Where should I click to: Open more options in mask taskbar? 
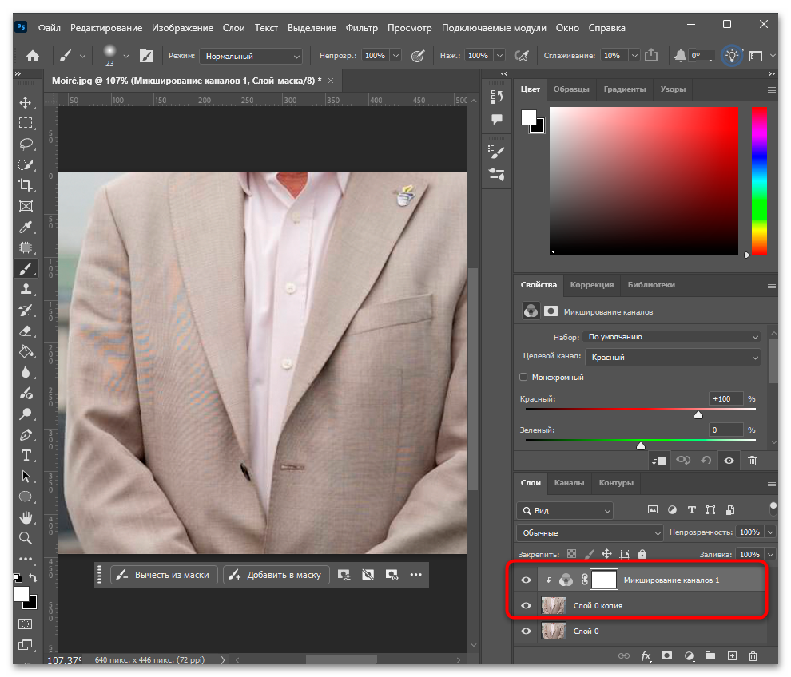(415, 575)
